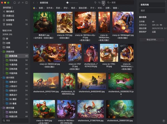Open the 形状 filter dropdown
The height and width of the screenshot is (124, 167).
[x=59, y=8]
